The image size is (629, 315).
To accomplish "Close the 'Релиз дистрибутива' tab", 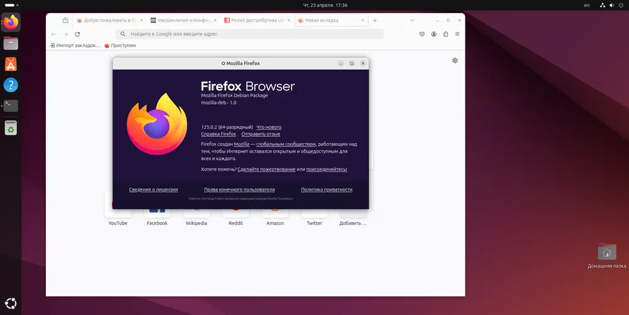I will [289, 21].
